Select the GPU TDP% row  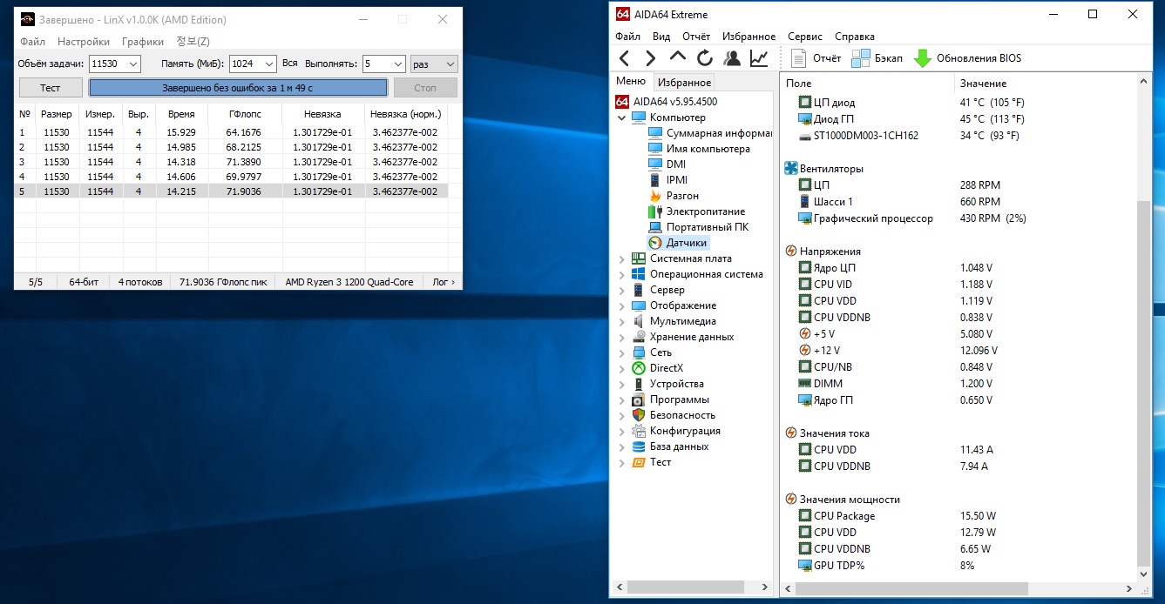coord(958,566)
